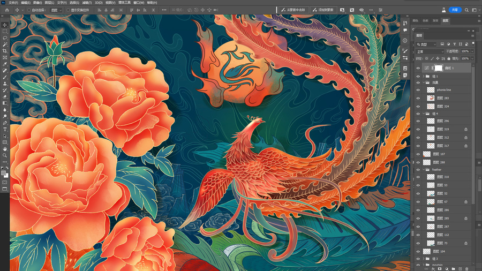Open the 图像(I) menu
Viewport: 482px width, 271px height.
[37, 3]
